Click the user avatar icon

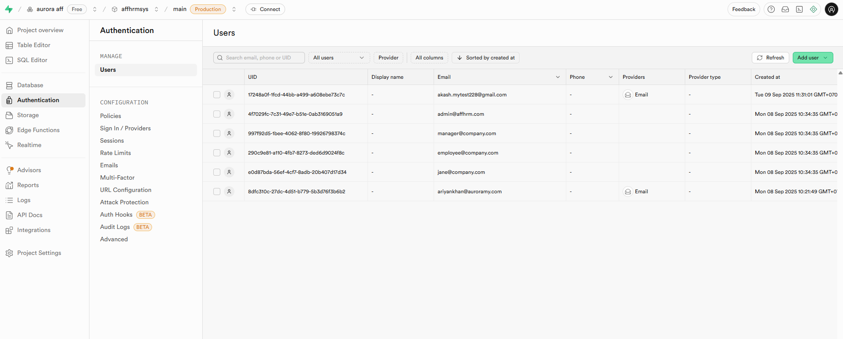coord(831,9)
